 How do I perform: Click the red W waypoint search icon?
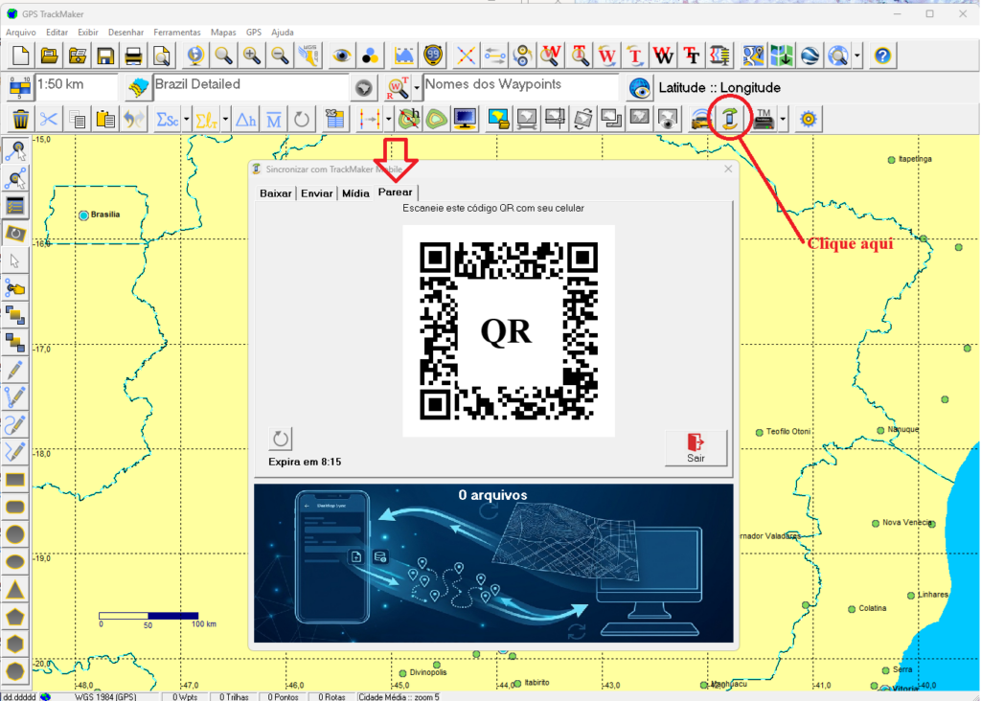click(551, 56)
